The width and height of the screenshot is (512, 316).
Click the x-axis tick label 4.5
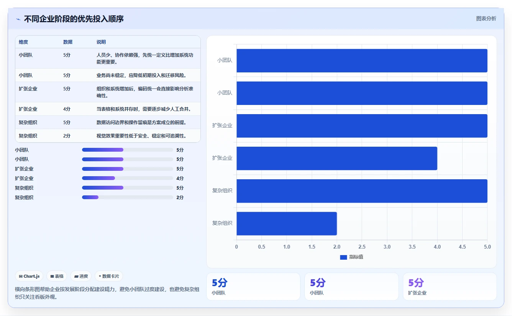point(463,247)
